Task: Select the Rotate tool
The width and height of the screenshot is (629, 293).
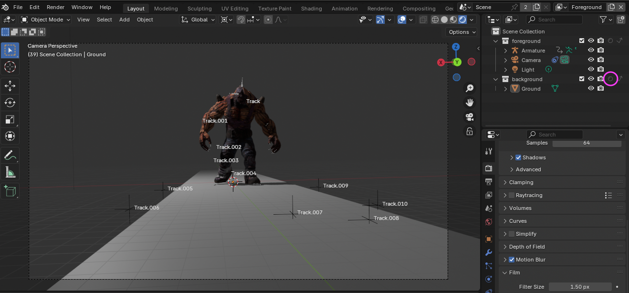Action: pyautogui.click(x=10, y=102)
